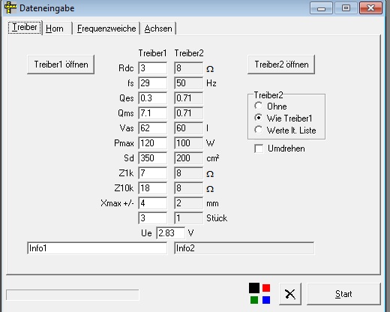
Task: Click the Treiber1 öffnen button
Action: coord(61,64)
